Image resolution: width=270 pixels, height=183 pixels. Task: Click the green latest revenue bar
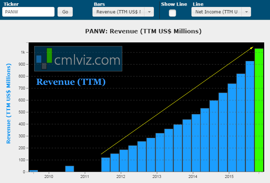259,110
